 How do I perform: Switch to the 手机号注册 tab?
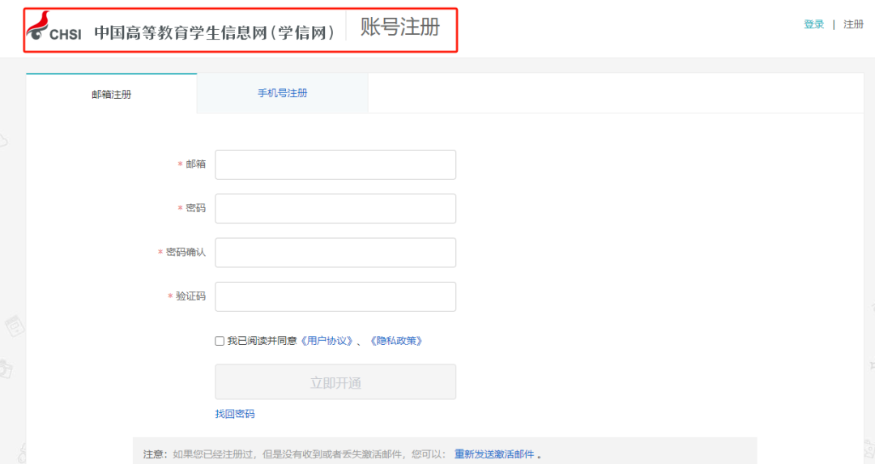coord(283,93)
